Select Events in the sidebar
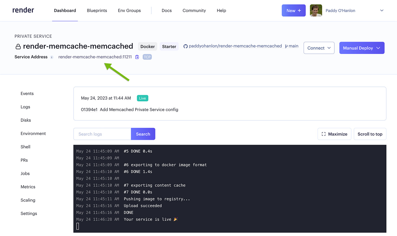 click(x=27, y=94)
